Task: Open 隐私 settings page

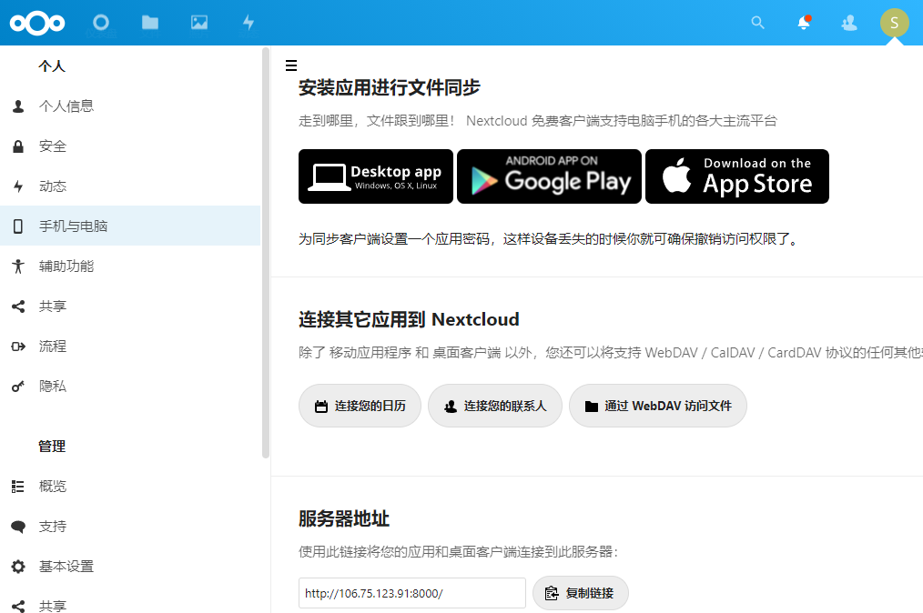Action: tap(130, 387)
